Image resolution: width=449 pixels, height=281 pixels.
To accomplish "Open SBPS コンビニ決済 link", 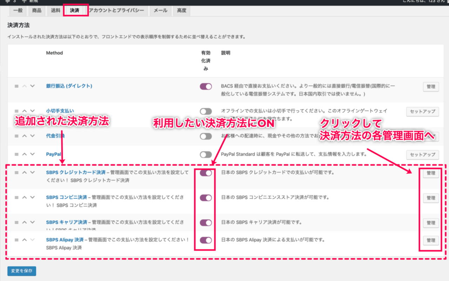I will 67,198.
